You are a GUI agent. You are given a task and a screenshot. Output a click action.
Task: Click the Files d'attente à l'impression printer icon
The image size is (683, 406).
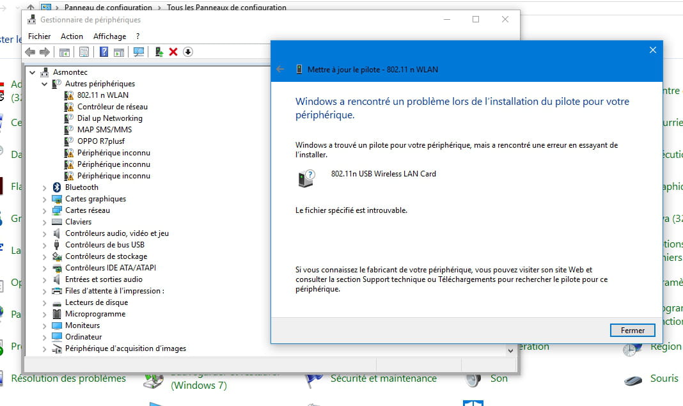(57, 291)
